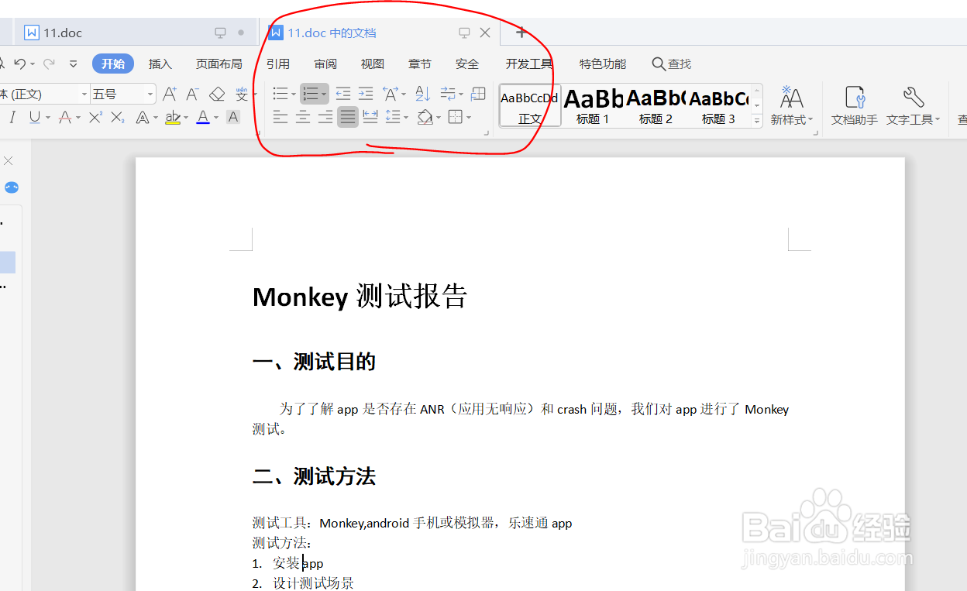Toggle justify alignment button

(348, 117)
